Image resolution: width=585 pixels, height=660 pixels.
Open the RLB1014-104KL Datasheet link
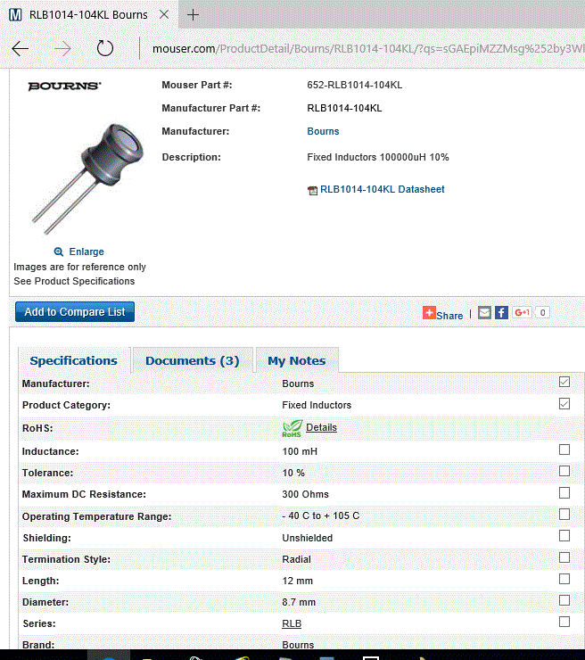coord(383,189)
